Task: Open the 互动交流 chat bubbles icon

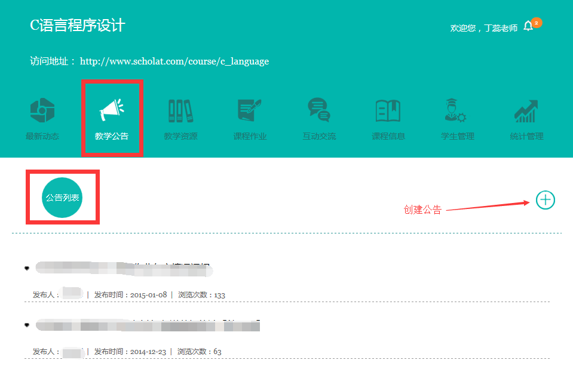Action: (318, 111)
